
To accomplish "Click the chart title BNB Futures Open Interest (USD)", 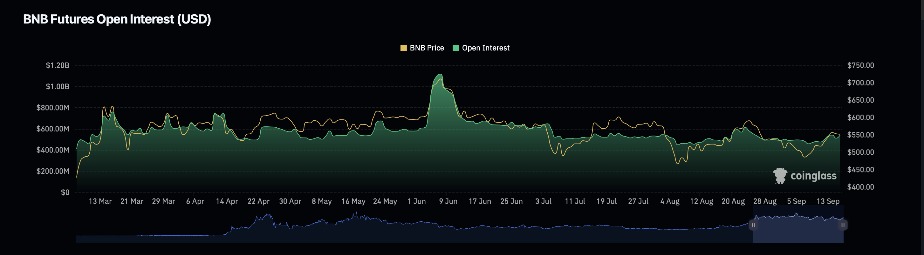I will (117, 19).
